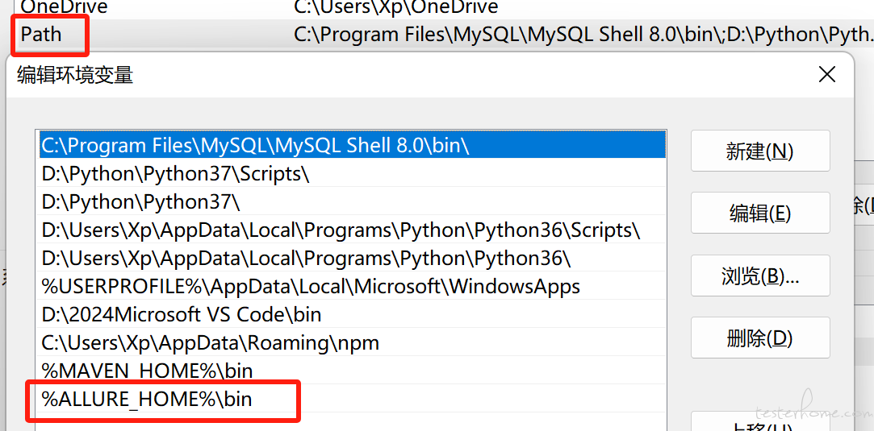Select the Programs\Python\Python36\ entry
Screen dimensions: 874x431
(x=352, y=258)
